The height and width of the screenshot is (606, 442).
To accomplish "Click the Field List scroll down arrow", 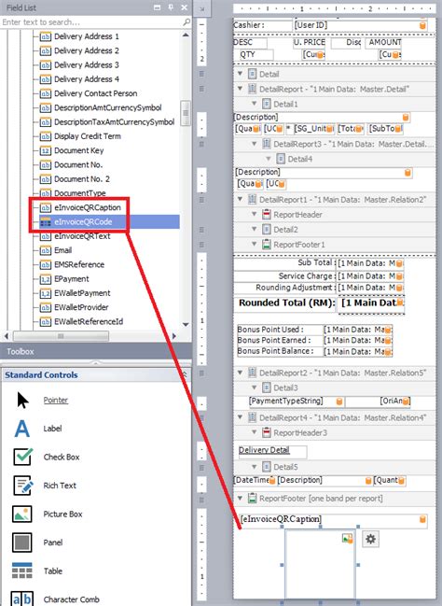I will tap(186, 324).
